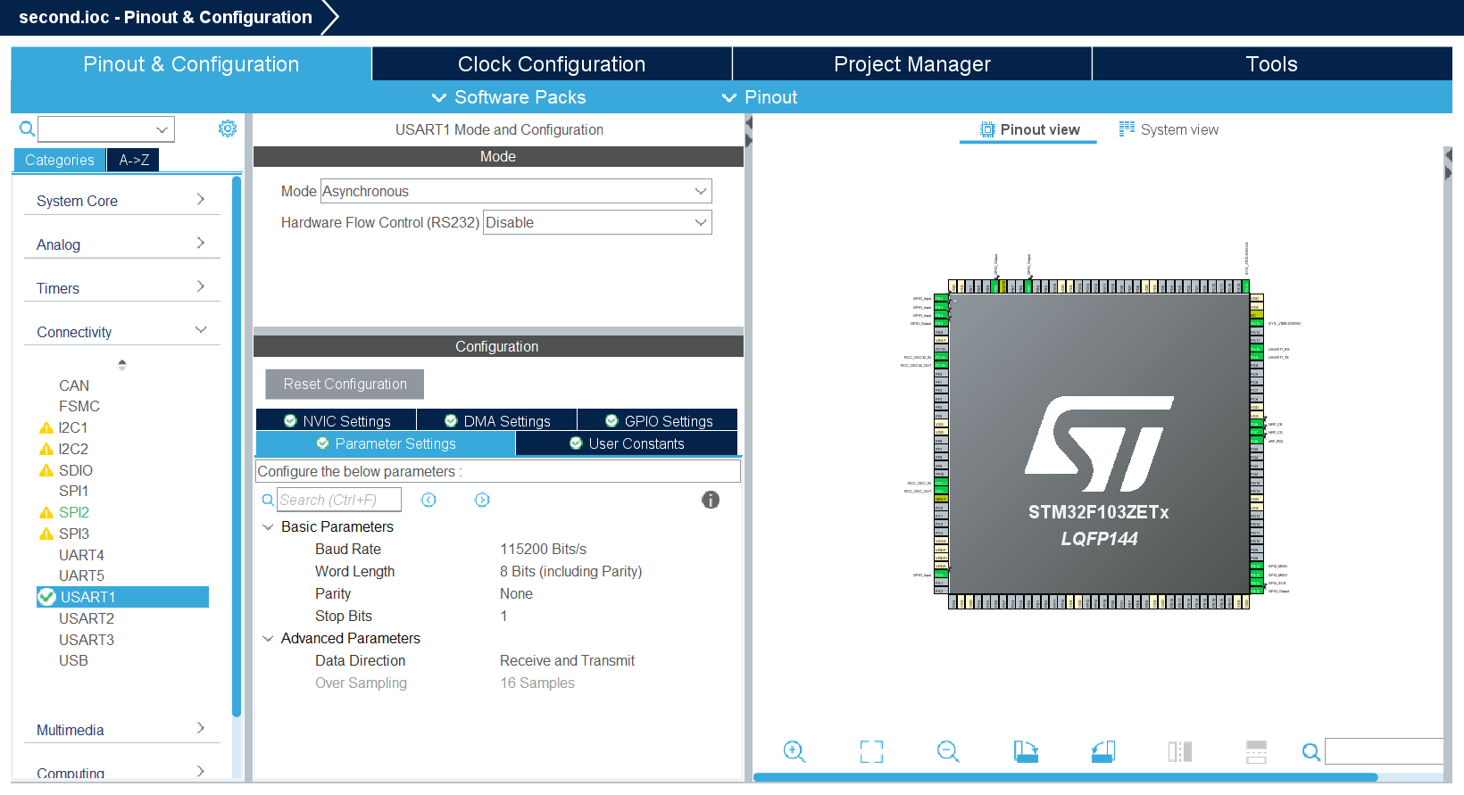Open the NVIC Settings tab
The image size is (1464, 795).
click(337, 420)
